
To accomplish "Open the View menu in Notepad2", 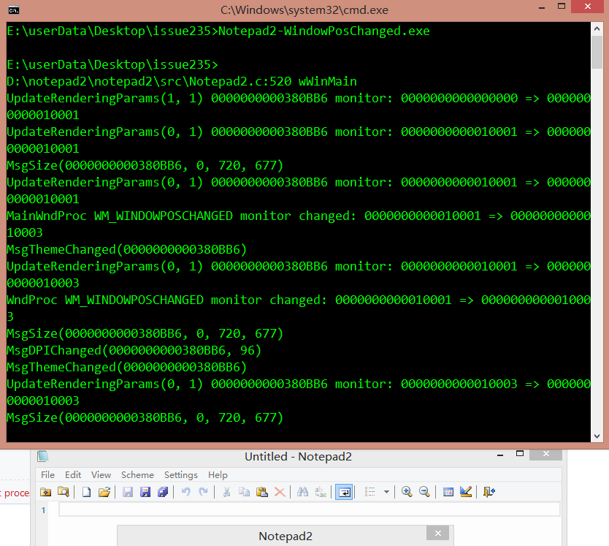I will tap(101, 475).
